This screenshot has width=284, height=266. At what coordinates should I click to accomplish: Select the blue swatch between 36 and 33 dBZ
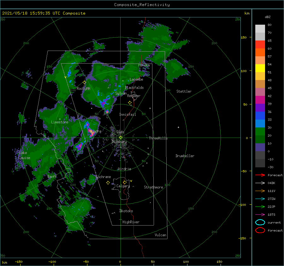(260, 116)
